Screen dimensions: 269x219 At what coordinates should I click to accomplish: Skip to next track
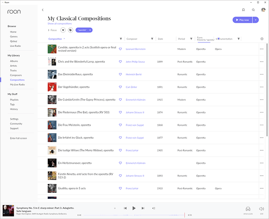point(143,208)
